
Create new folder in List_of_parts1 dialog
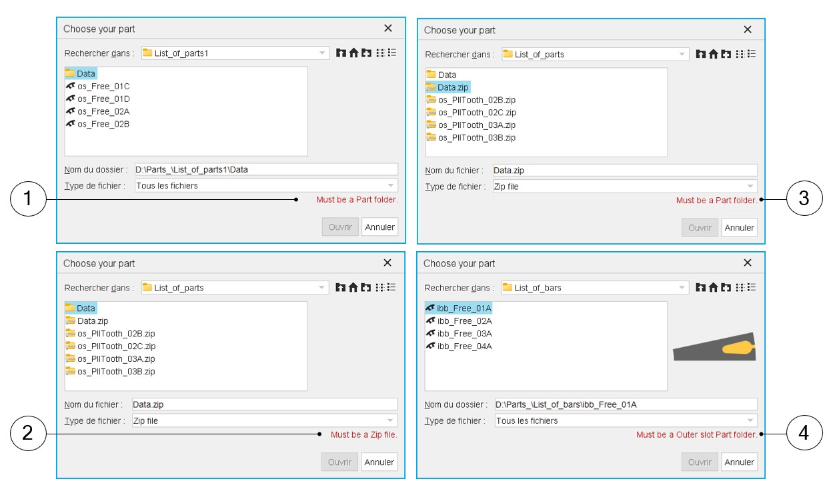(366, 53)
